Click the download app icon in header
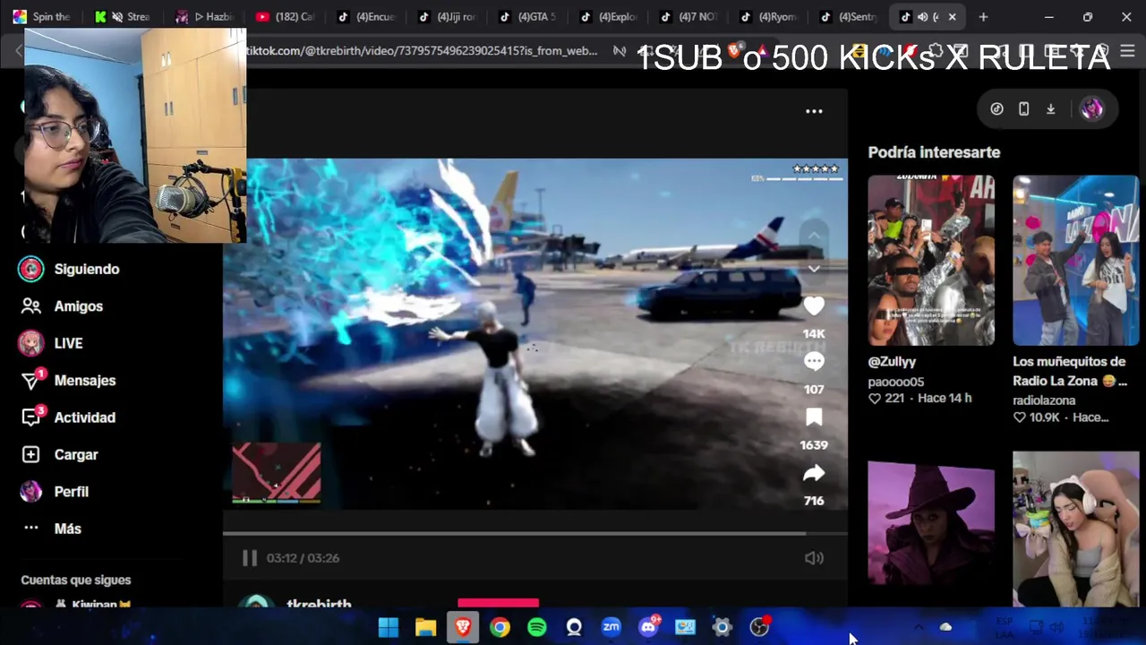Screen dimensions: 1146x645 tap(1050, 108)
